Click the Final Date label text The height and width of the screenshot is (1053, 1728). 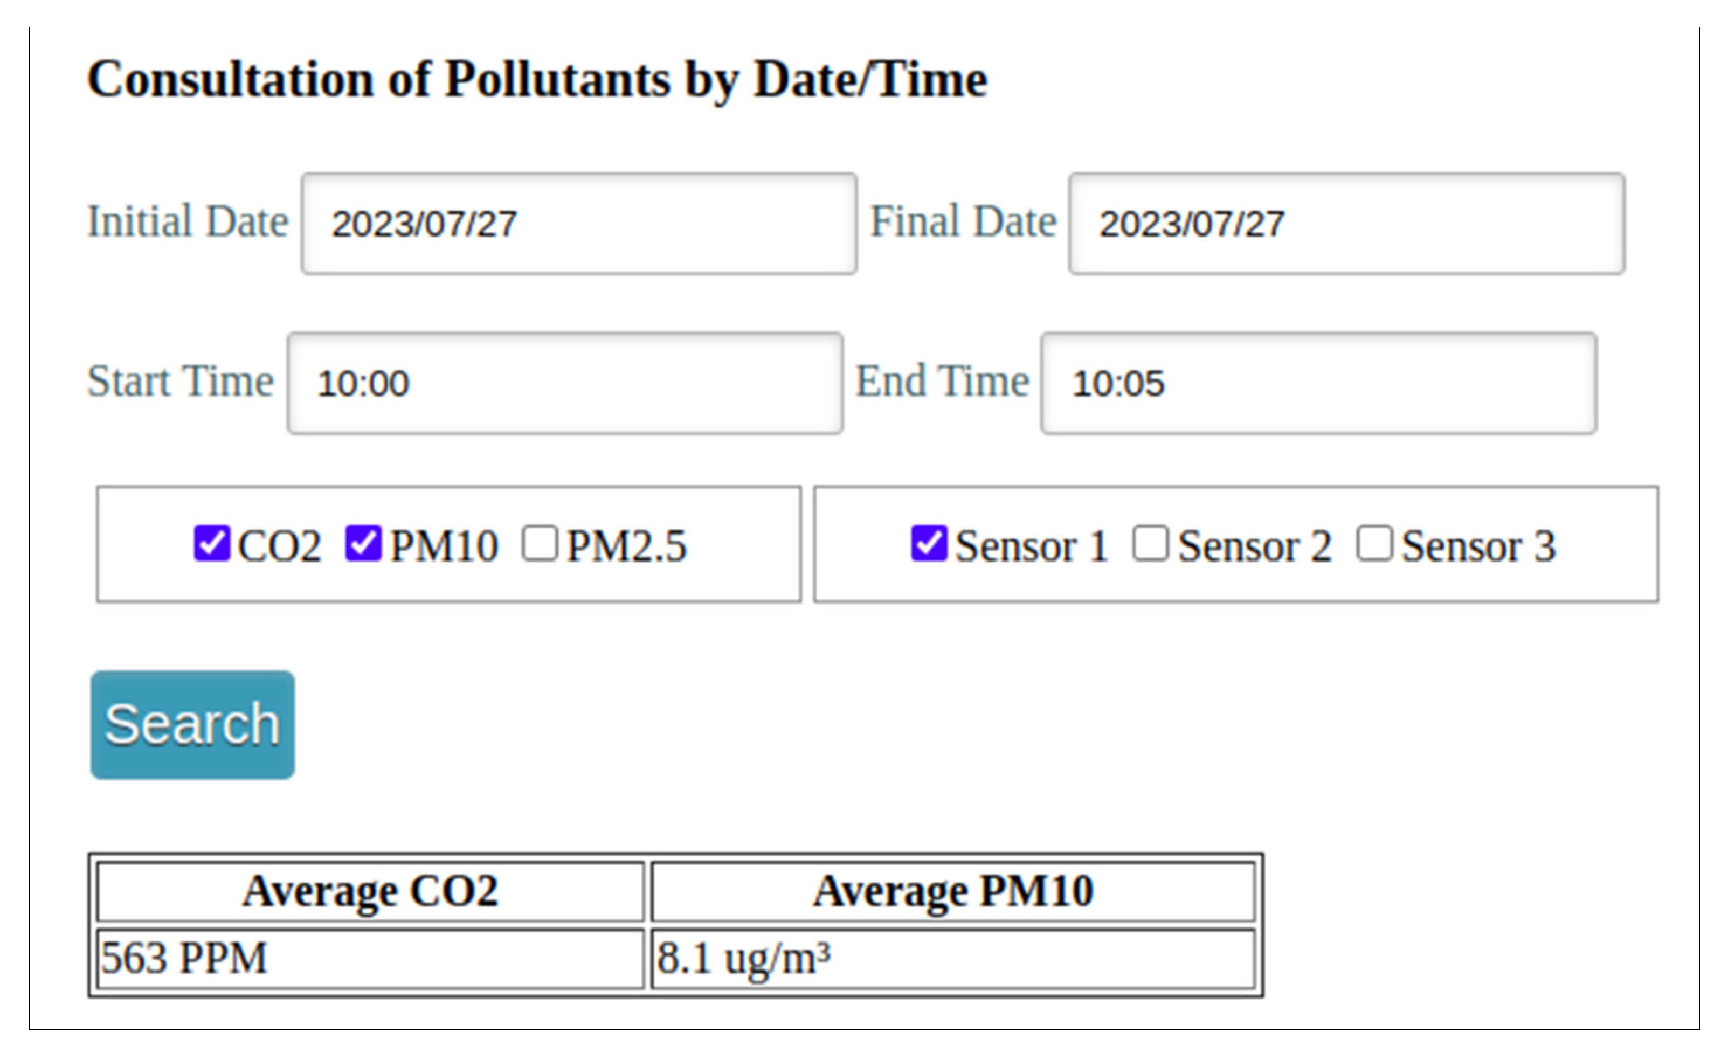click(x=963, y=222)
